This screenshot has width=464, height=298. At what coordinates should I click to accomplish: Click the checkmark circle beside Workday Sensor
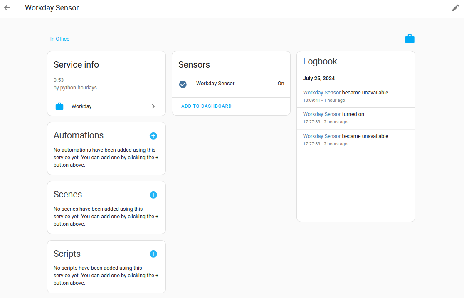(x=183, y=84)
